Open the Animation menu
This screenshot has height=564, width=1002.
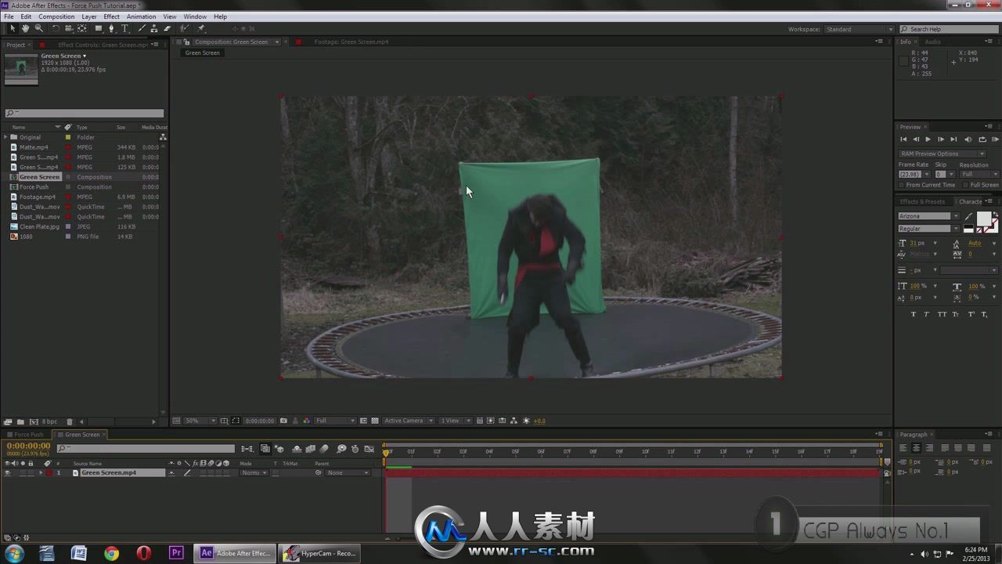coord(141,16)
